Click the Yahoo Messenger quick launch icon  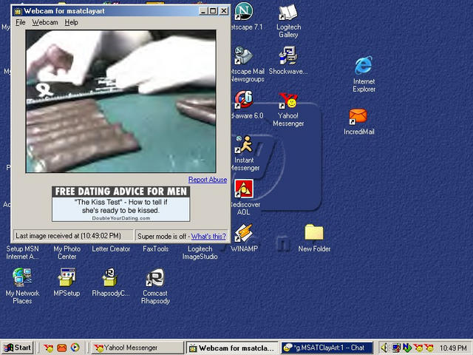48,348
